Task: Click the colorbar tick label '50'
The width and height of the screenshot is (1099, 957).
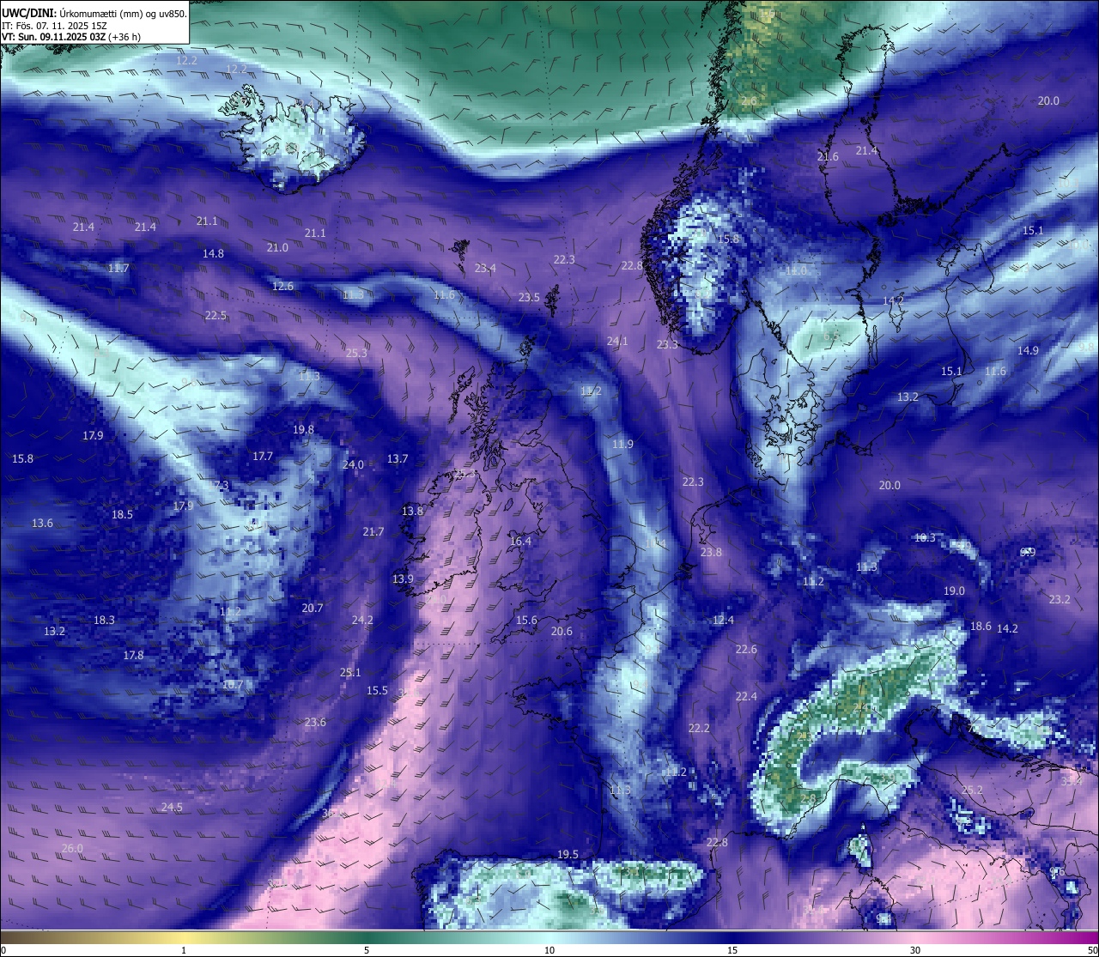Action: coord(1092,950)
